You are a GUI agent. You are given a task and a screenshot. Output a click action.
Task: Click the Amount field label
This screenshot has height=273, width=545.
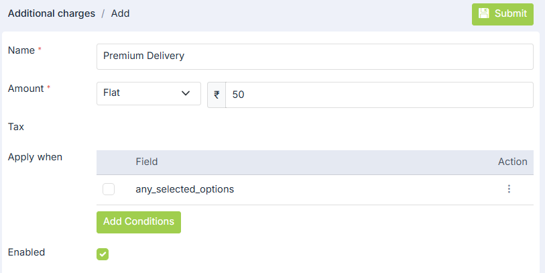point(25,88)
